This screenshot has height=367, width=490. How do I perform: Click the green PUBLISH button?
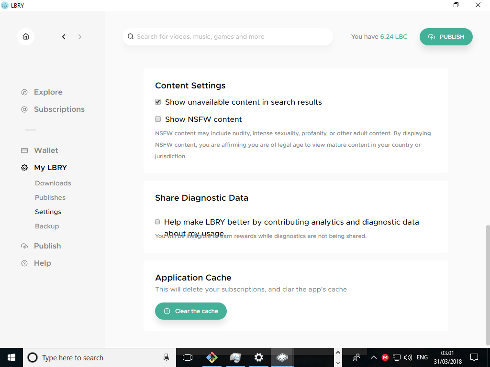tap(446, 37)
